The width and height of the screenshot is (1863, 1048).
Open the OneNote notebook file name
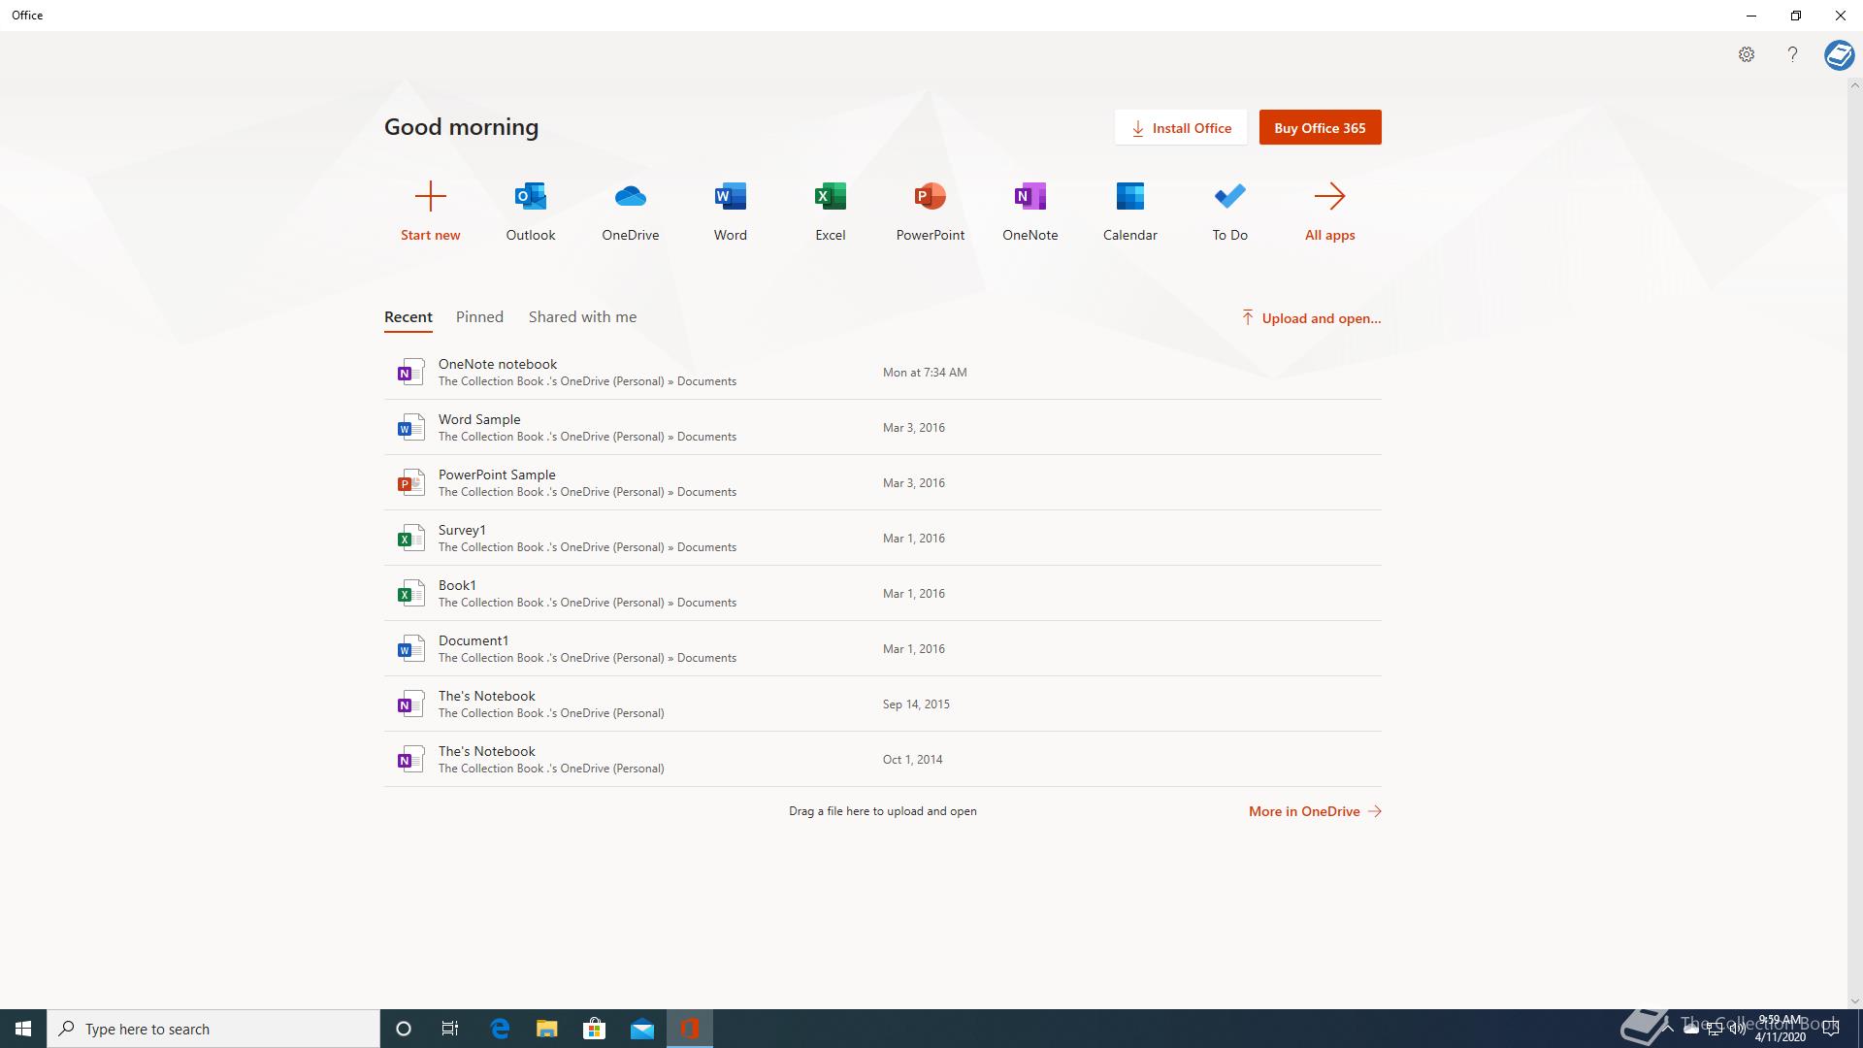(498, 365)
